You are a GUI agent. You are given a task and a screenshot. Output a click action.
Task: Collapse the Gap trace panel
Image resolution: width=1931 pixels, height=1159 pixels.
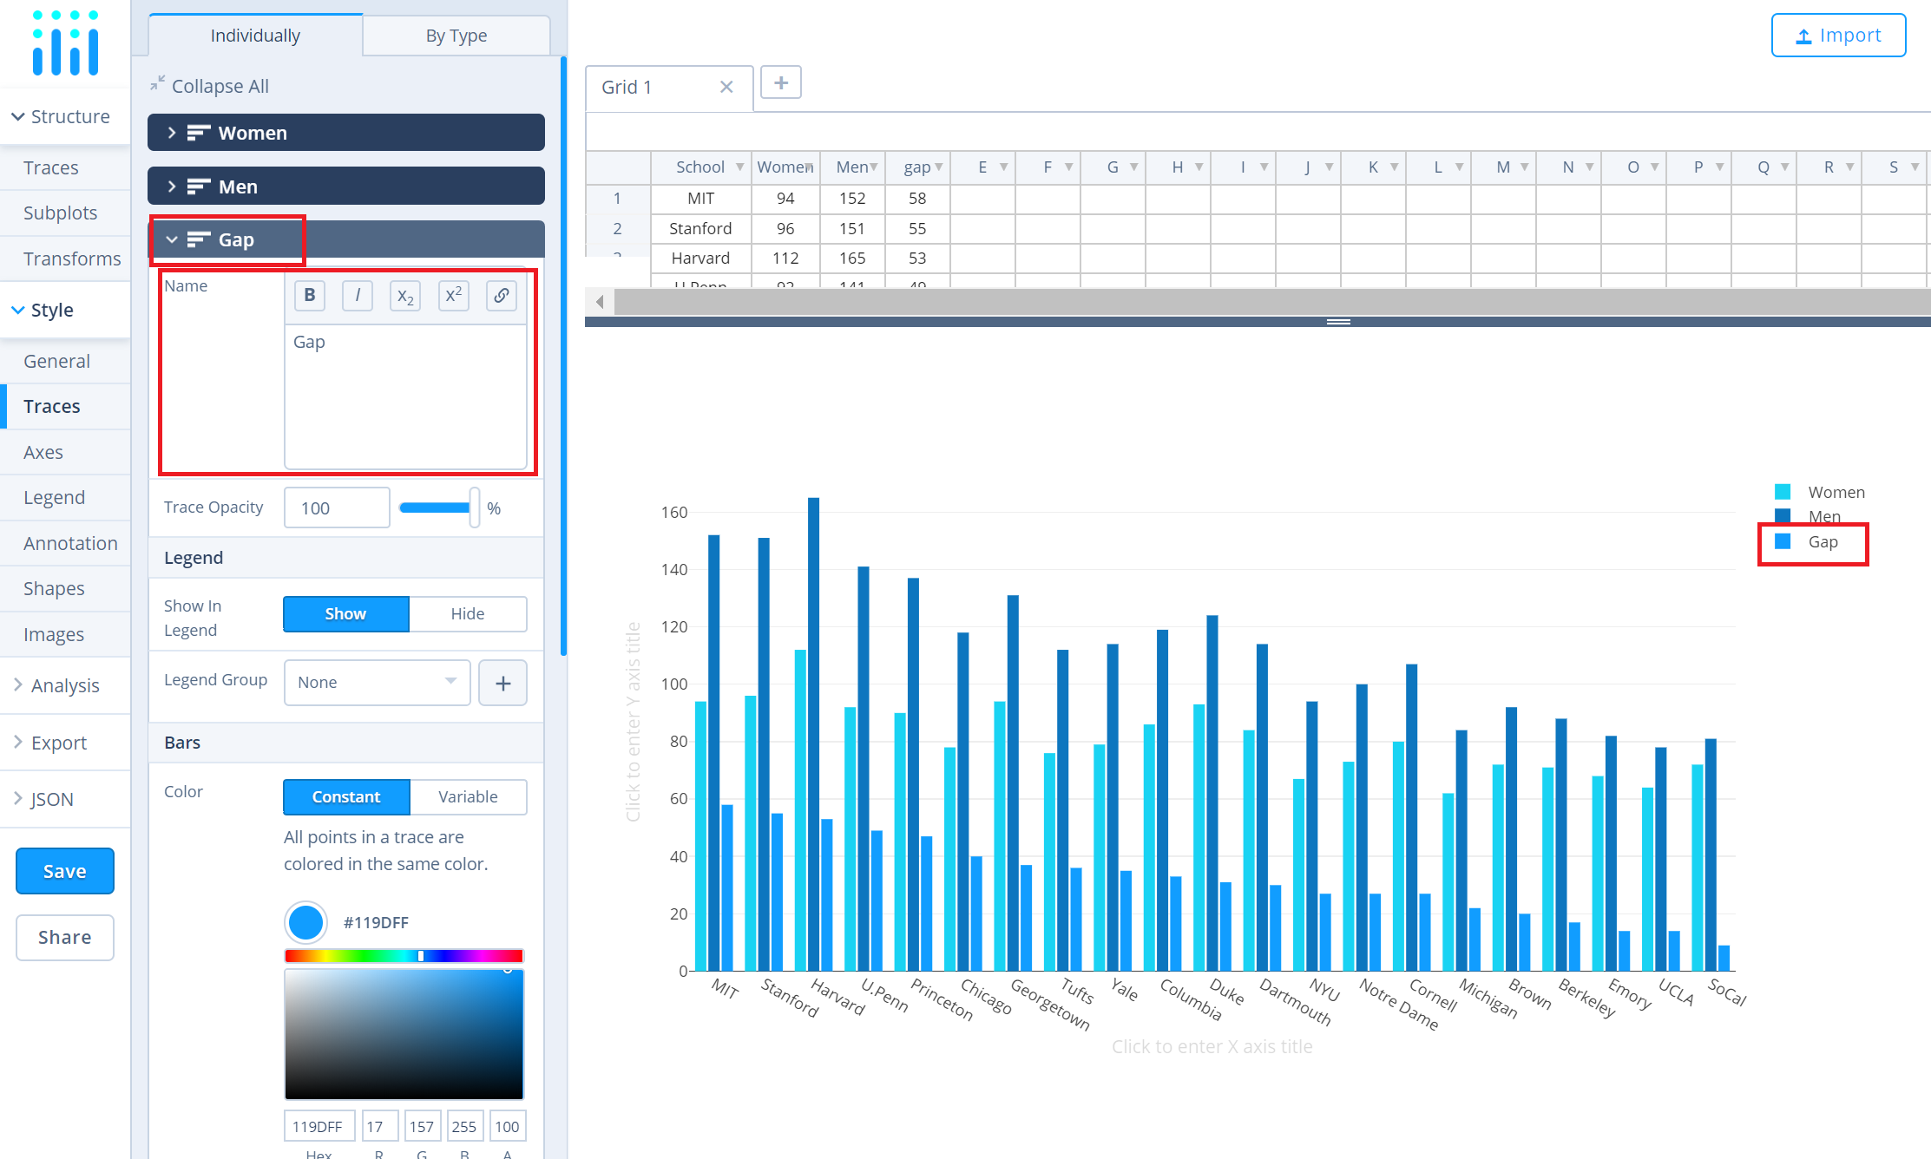346,239
